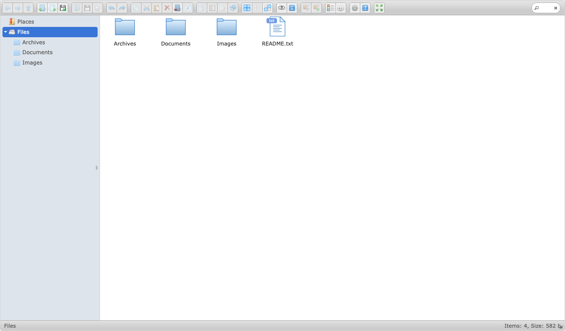Click the open folder toolbar icon
Screen dimensions: 565x331
[x=77, y=8]
